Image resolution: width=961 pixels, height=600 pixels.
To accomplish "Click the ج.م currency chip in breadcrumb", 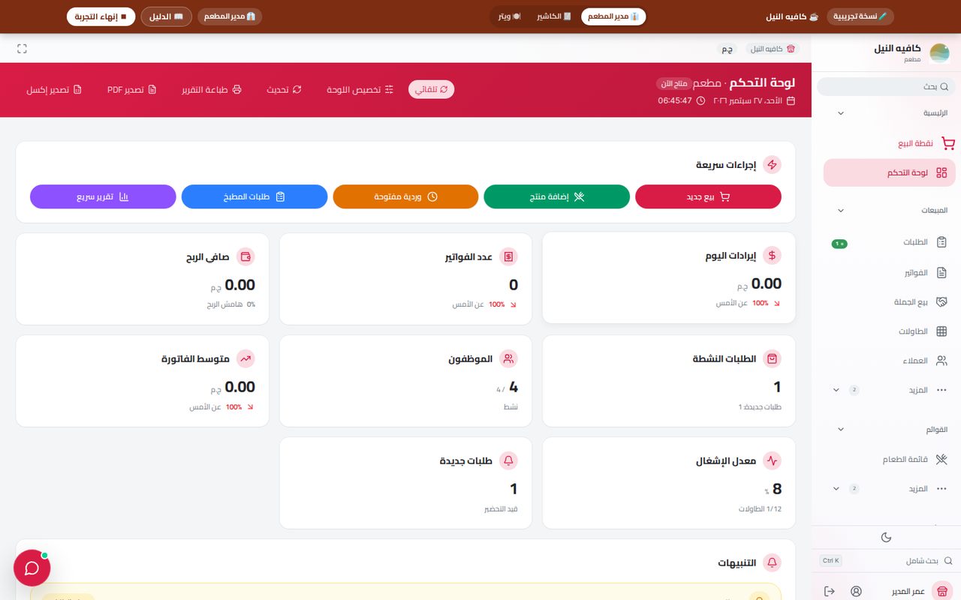I will 727,49.
